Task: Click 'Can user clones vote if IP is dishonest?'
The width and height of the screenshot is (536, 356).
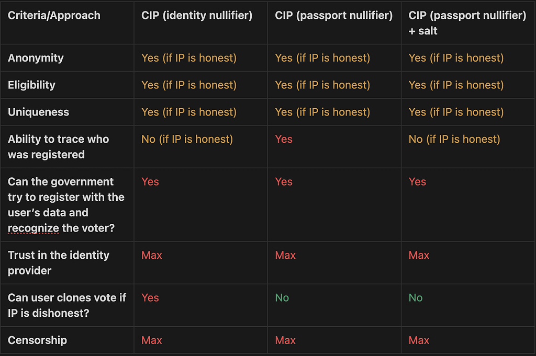Action: 67,305
